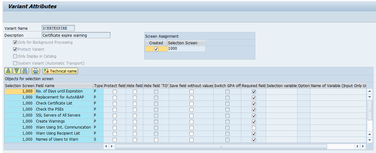This screenshot has height=153, width=376.
Task: Check Protect field for No. of Days until Expiration
Action: (115, 92)
